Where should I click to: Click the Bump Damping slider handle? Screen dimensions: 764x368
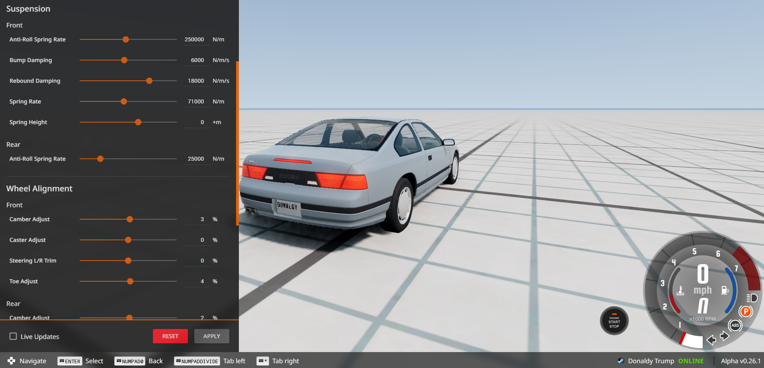click(x=124, y=60)
